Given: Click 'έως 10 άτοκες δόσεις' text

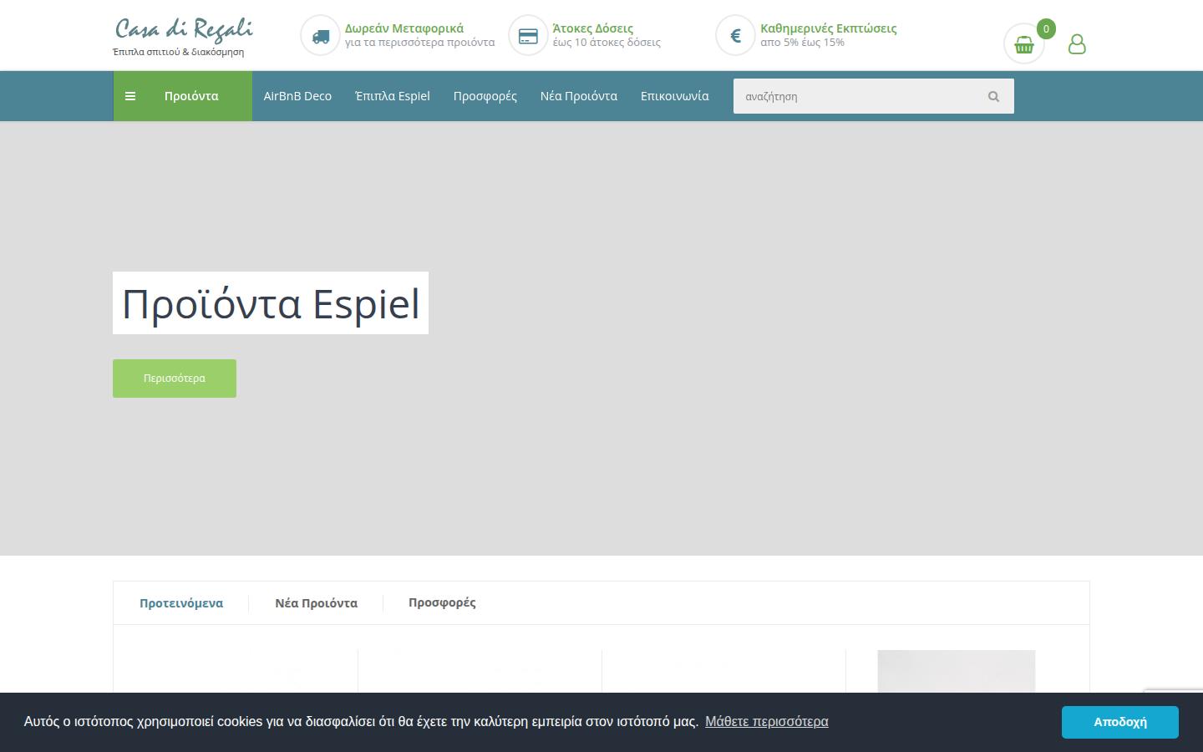Looking at the screenshot, I should click(x=607, y=43).
